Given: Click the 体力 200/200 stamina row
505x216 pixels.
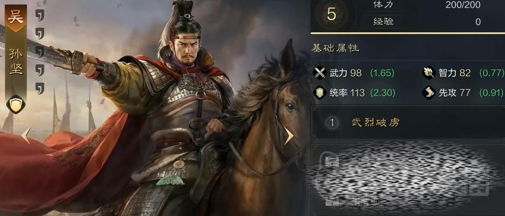Looking at the screenshot, I should pos(427,4).
